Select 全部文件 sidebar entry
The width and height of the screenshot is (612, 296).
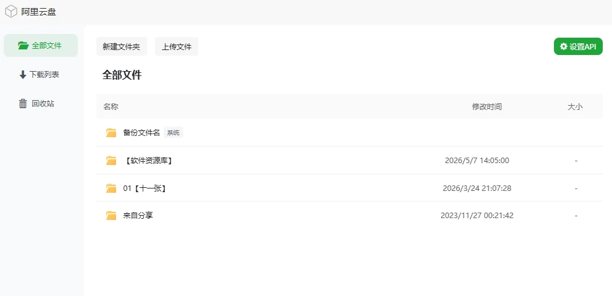click(41, 45)
